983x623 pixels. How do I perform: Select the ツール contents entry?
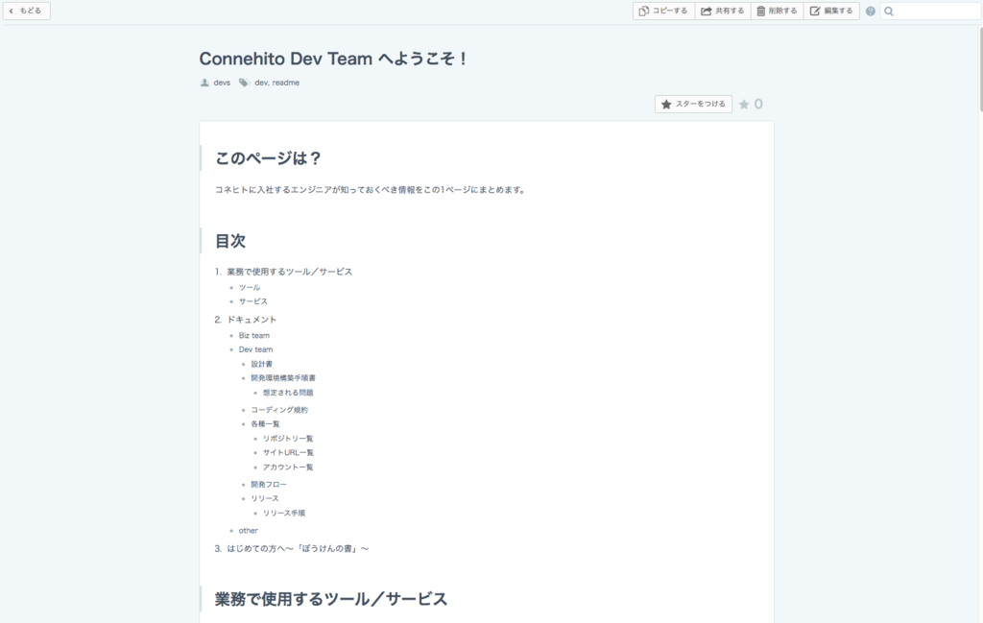click(250, 288)
